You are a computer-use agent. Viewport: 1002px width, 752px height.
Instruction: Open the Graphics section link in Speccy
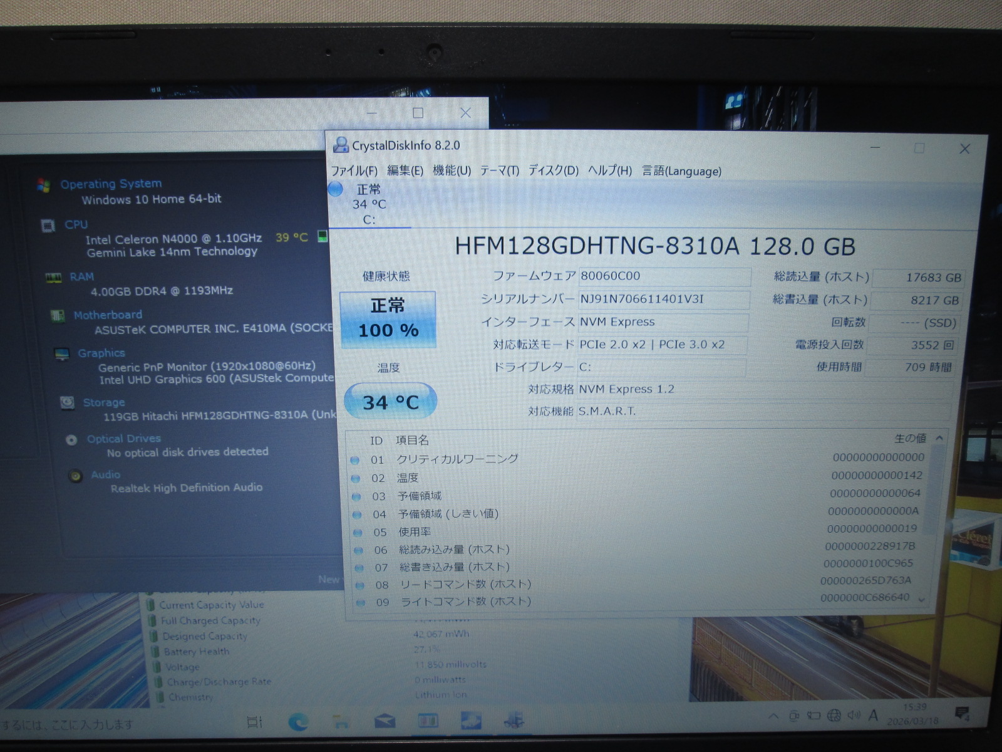(101, 353)
